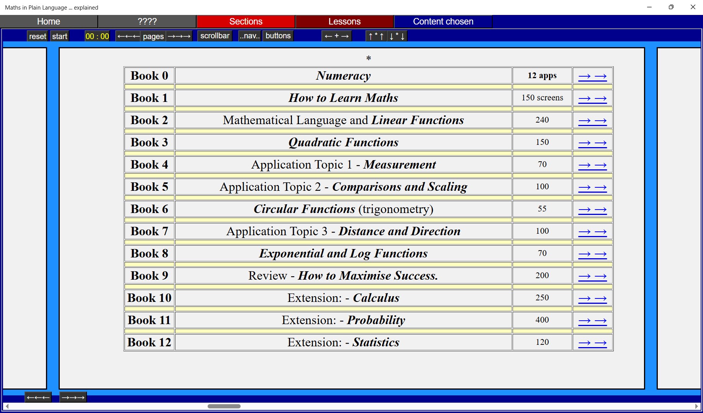The width and height of the screenshot is (703, 413).
Task: Click bottom-left triple-left-arrow navigation button
Action: click(38, 397)
